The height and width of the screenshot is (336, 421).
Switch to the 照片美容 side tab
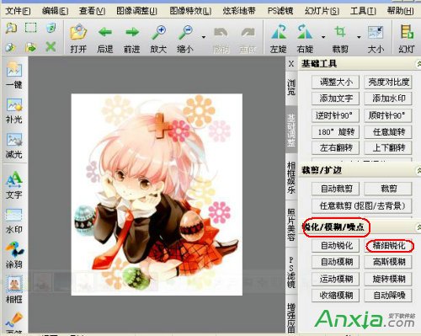coord(291,224)
